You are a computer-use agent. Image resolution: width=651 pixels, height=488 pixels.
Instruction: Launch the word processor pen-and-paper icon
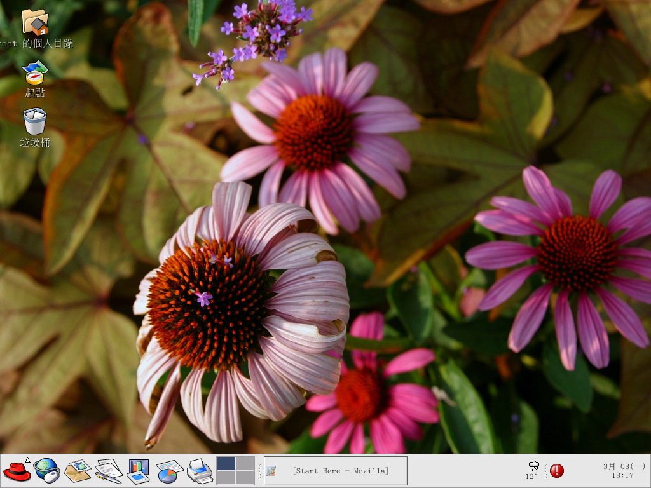coord(107,471)
